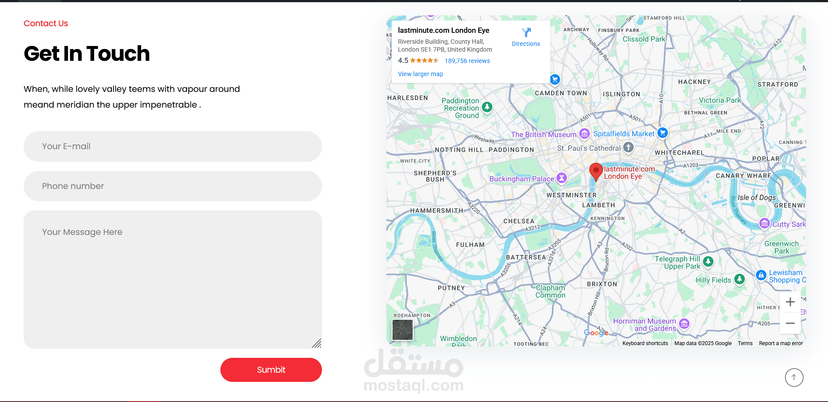828x402 pixels.
Task: Click the BRIXTON map label
Action: tap(602, 284)
